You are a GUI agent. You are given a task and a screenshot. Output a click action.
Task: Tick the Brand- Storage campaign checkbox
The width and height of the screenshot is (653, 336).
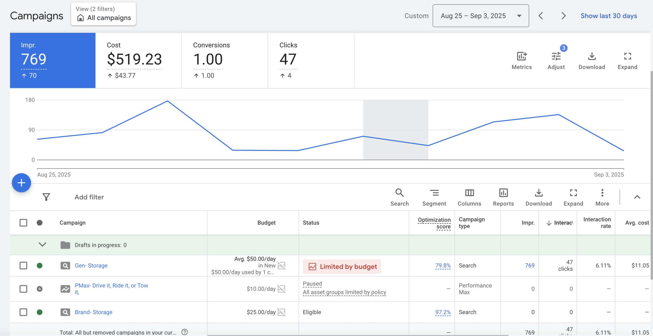(23, 312)
